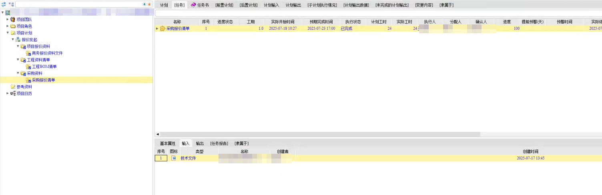The width and height of the screenshot is (602, 195).
Task: Open the [未完成的计划输出] tab
Action: 392,5
